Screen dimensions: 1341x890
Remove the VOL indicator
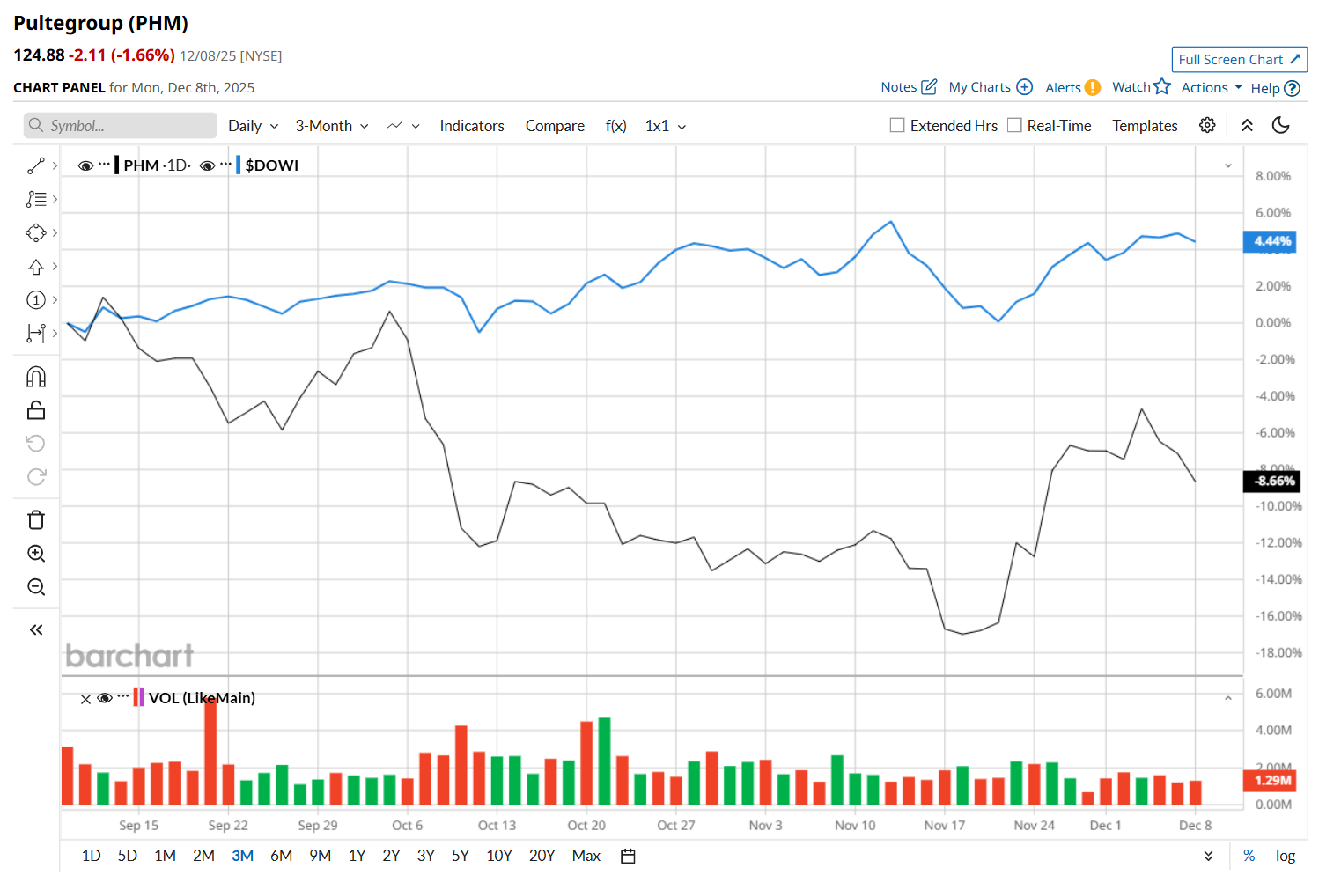(x=85, y=699)
